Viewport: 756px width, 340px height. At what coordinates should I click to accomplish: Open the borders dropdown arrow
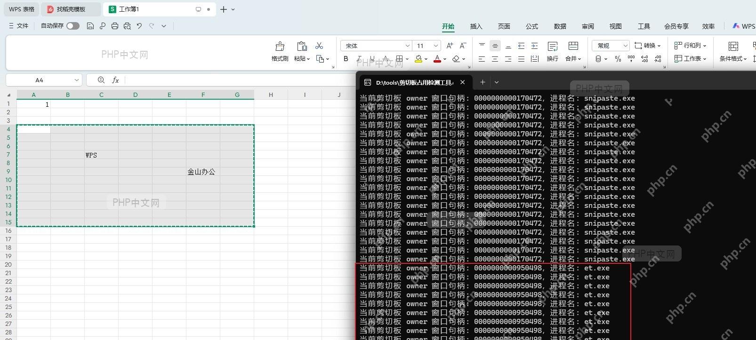(x=407, y=59)
